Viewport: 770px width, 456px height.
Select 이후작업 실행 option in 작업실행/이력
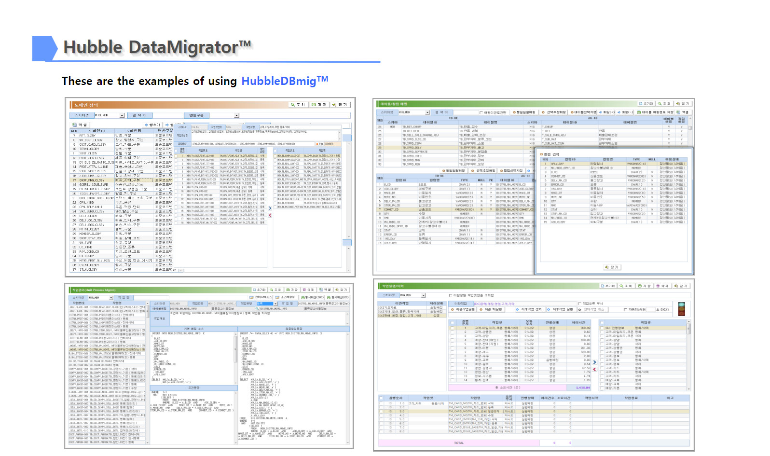pos(562,309)
